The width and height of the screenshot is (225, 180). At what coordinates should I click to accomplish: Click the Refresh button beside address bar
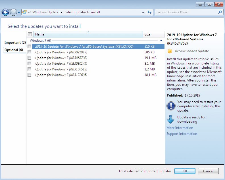(x=149, y=12)
